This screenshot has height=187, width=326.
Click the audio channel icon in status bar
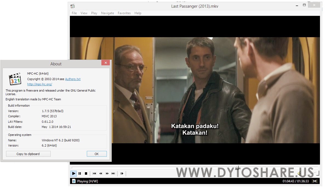pyautogui.click(x=315, y=181)
